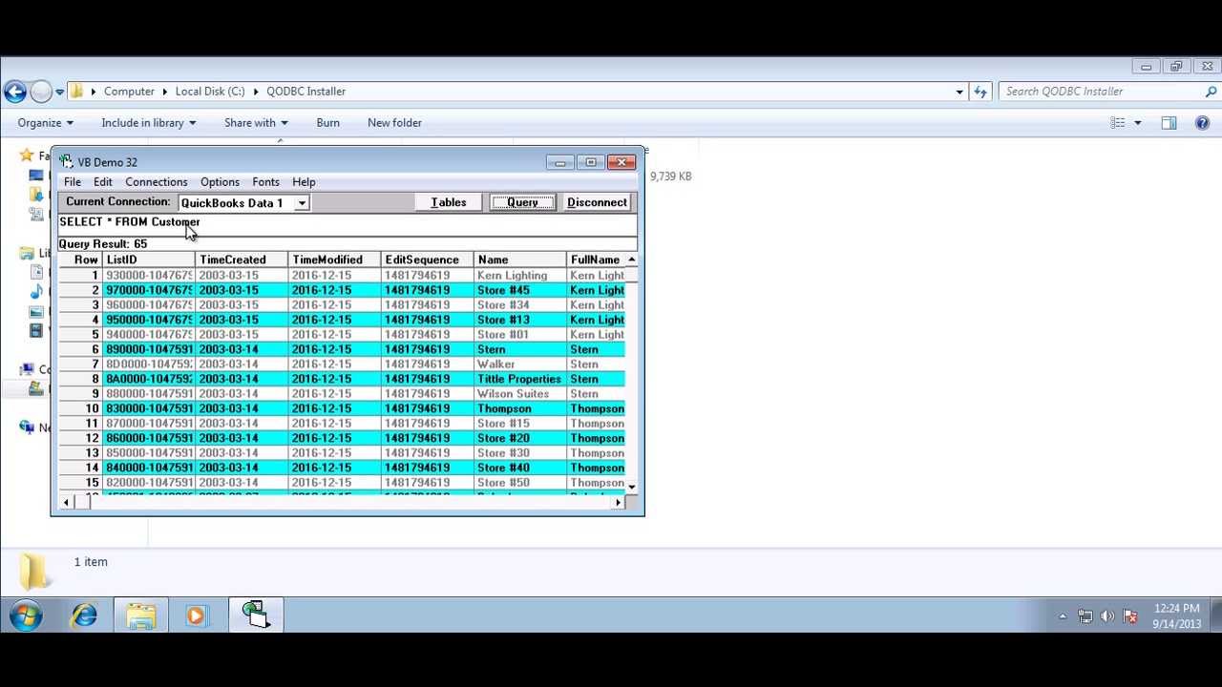Image resolution: width=1222 pixels, height=687 pixels.
Task: Select row number 10 in the grid
Action: point(81,408)
